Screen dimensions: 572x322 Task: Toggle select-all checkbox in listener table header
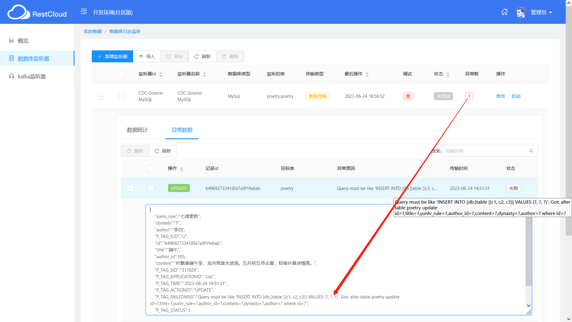pyautogui.click(x=122, y=74)
